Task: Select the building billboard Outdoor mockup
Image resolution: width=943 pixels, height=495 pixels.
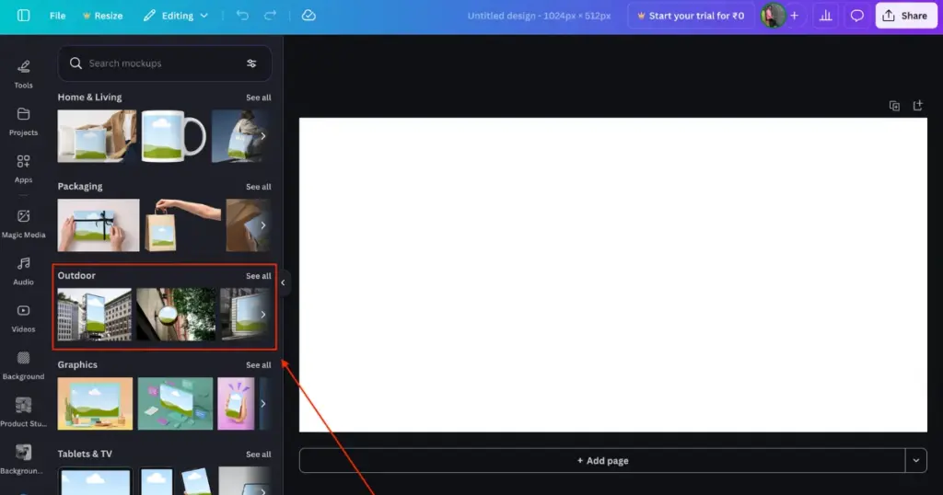Action: pos(95,314)
